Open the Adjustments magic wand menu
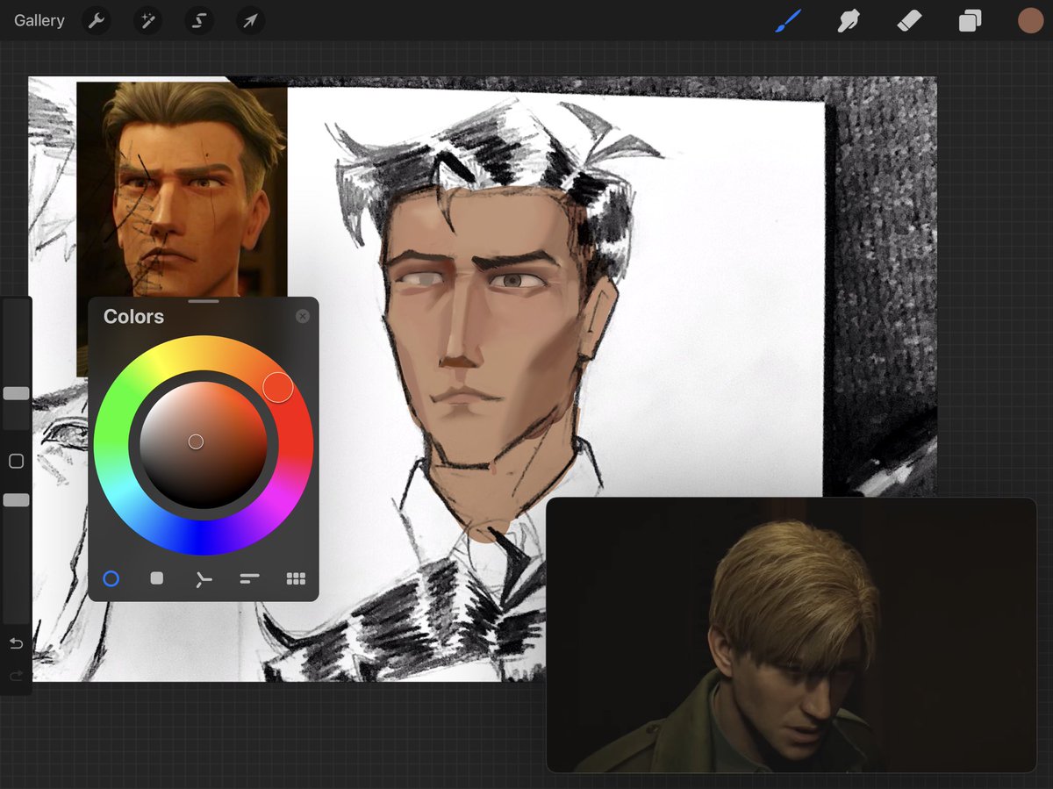The height and width of the screenshot is (789, 1053). tap(147, 20)
